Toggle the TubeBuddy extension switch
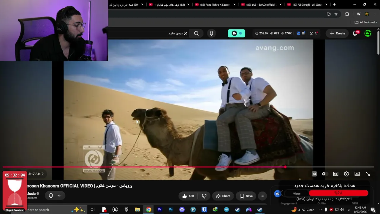 point(237,33)
